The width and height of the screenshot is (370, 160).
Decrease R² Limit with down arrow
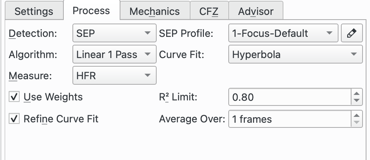click(357, 101)
